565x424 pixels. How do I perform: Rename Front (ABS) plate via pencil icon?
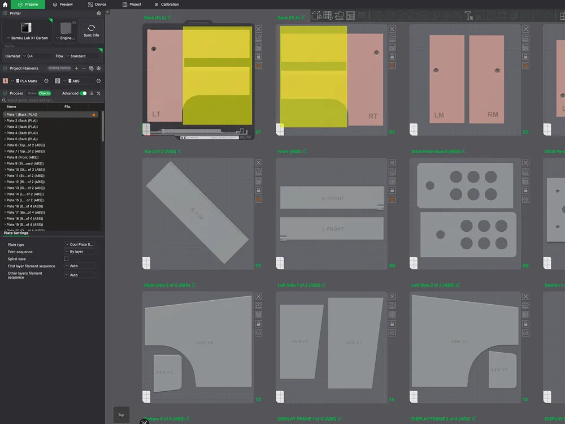point(305,151)
